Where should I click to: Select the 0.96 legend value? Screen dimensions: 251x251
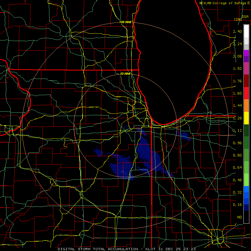[x=237, y=143]
